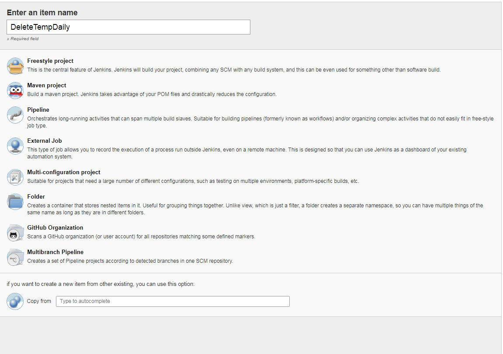Viewport: 503px width, 354px height.
Task: Select the External Job title
Action: [45, 141]
